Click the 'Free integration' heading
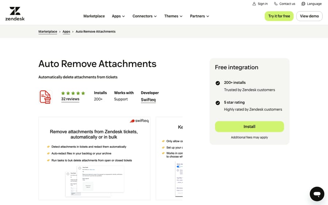Viewport: 328px width, 205px height. click(237, 67)
